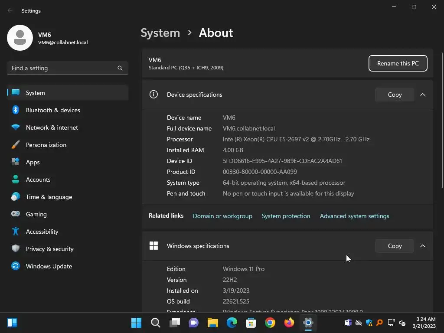Screen dimensions: 444x333
Task: Collapse the Windows specifications section
Action: click(422, 246)
